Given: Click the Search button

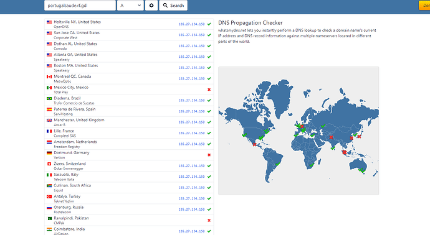Looking at the screenshot, I should pyautogui.click(x=173, y=5).
